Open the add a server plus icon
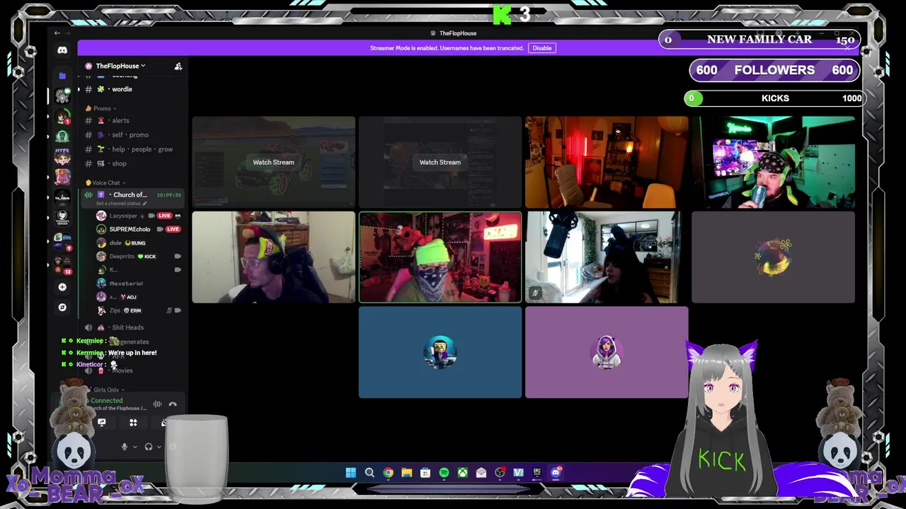Viewport: 906px width, 509px height. tap(62, 287)
